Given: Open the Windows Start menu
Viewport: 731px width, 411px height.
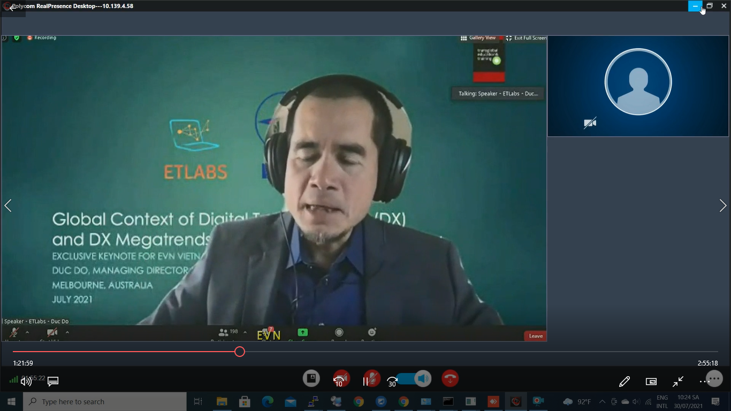Looking at the screenshot, I should click(x=11, y=401).
